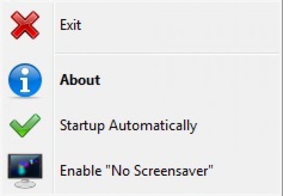This screenshot has height=196, width=283.
Task: Click the "Exit" text label
Action: [x=71, y=25]
